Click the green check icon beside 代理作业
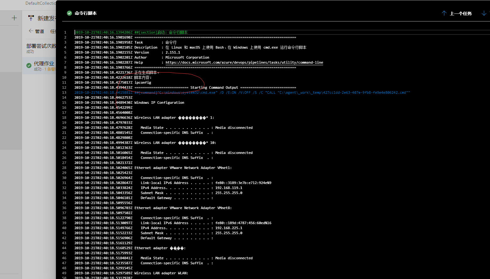Image resolution: width=490 pixels, height=279 pixels. [29, 66]
